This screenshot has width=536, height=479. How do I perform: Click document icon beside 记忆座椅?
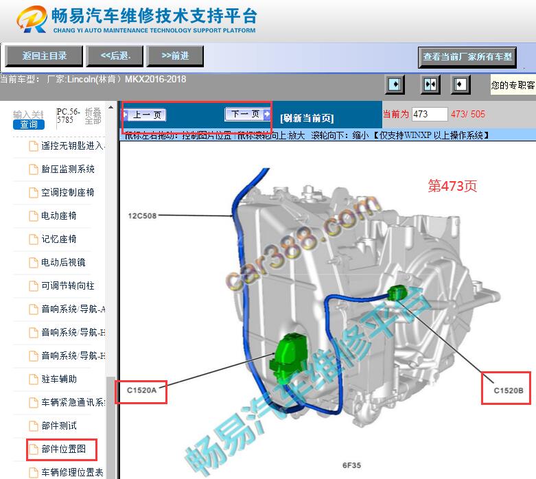pyautogui.click(x=33, y=239)
